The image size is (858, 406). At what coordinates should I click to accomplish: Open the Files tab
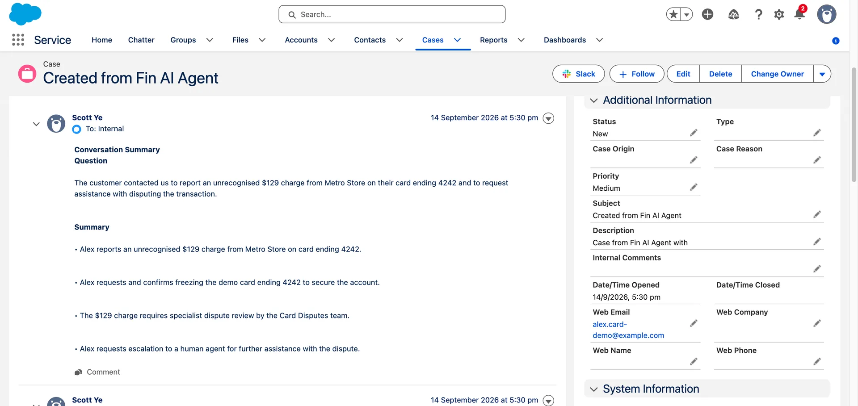pyautogui.click(x=240, y=40)
